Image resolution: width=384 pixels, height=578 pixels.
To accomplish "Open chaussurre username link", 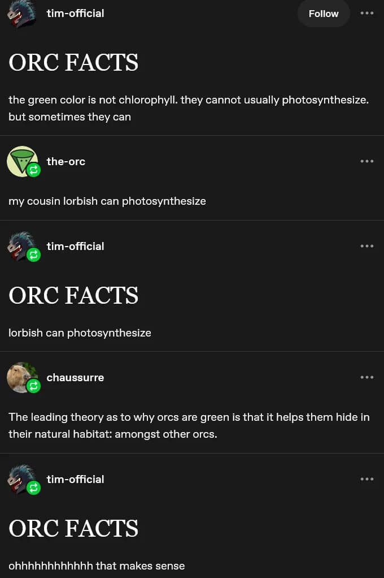I will tap(75, 377).
